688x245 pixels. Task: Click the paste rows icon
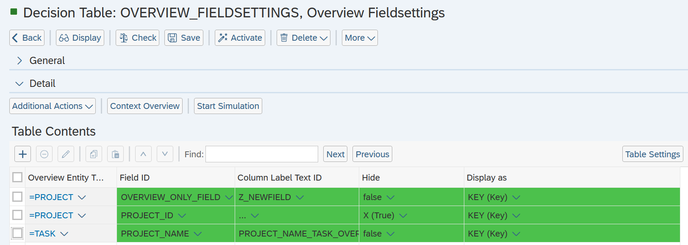coord(115,154)
